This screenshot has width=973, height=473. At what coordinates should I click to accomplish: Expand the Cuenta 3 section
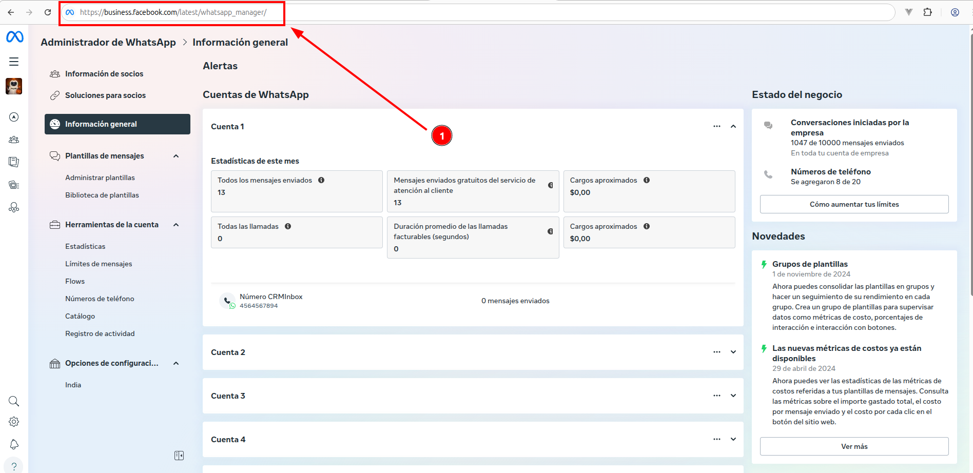[733, 396]
